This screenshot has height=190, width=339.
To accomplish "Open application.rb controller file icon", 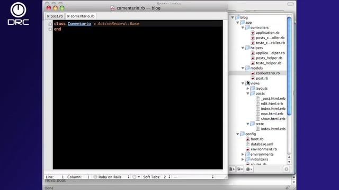I will point(253,33).
